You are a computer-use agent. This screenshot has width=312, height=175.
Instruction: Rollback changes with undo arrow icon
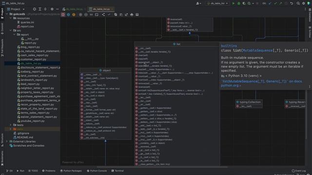click(x=292, y=3)
